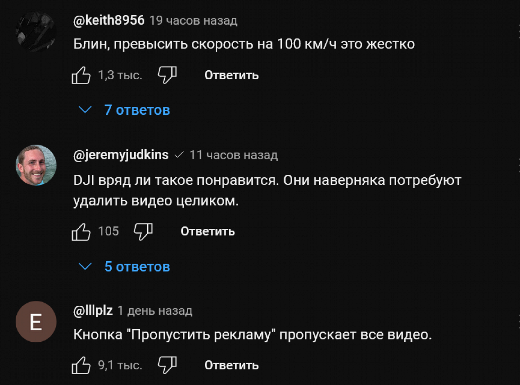The image size is (520, 385).
Task: Expand the 7 replies thread
Action: 137,110
